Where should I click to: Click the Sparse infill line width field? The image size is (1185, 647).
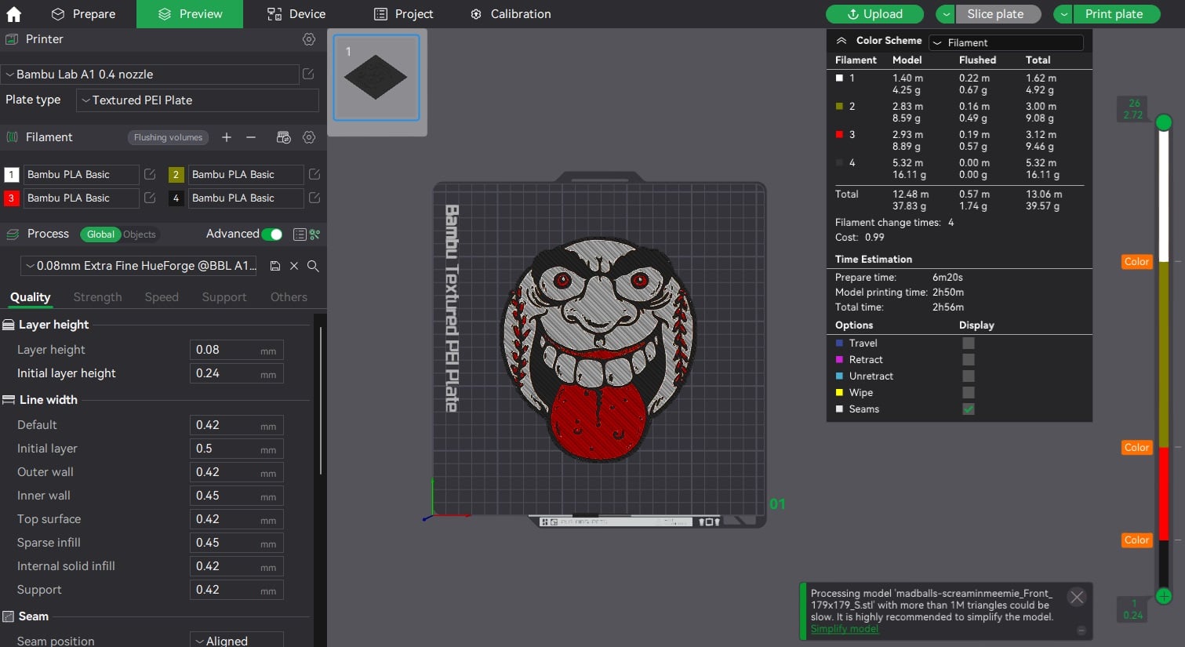coord(236,543)
